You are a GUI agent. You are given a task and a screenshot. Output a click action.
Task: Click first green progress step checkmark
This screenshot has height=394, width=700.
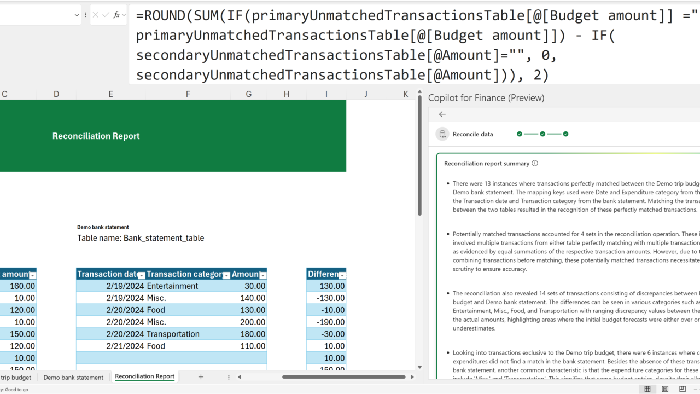click(520, 134)
